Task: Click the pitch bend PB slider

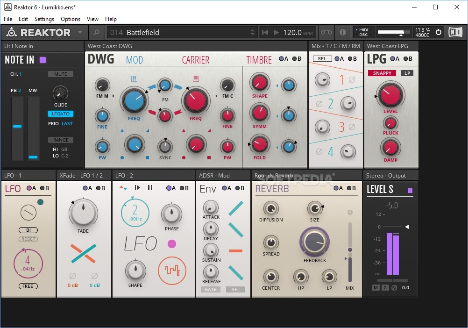Action: 17,128
